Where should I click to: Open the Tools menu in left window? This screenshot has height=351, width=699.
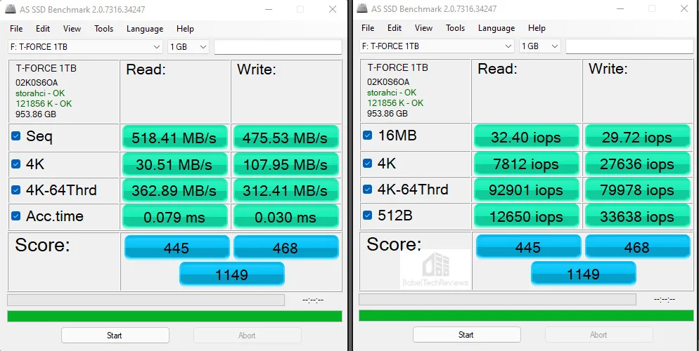(103, 29)
